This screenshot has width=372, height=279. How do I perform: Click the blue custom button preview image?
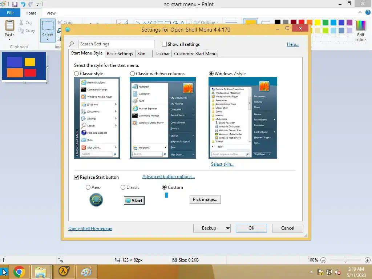click(166, 195)
